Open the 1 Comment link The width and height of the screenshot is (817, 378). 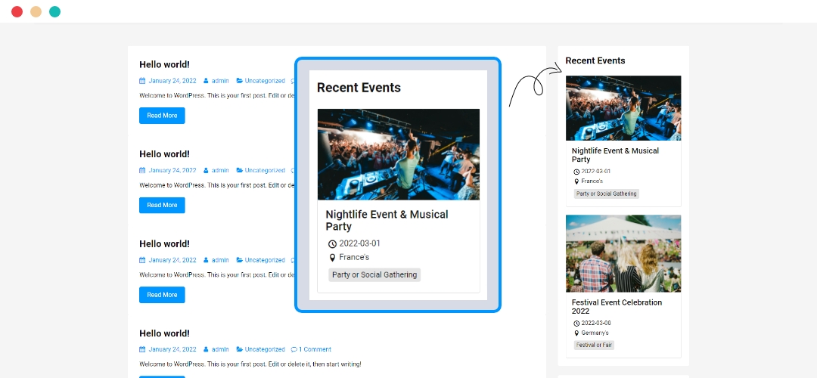315,349
